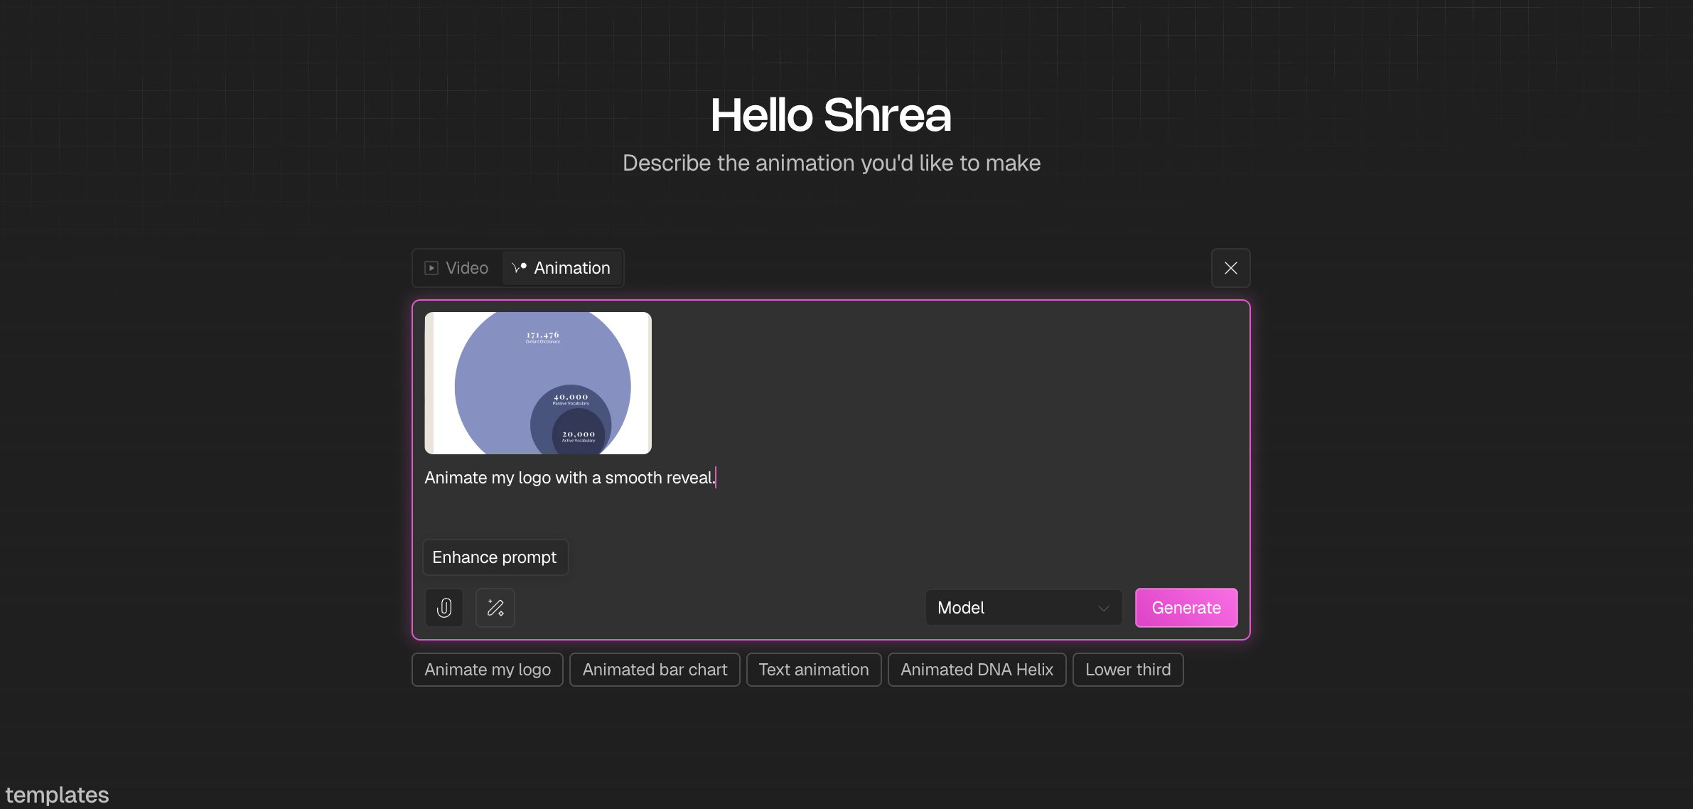Choose the Animated bar chart suggestion
The width and height of the screenshot is (1693, 809).
(655, 670)
